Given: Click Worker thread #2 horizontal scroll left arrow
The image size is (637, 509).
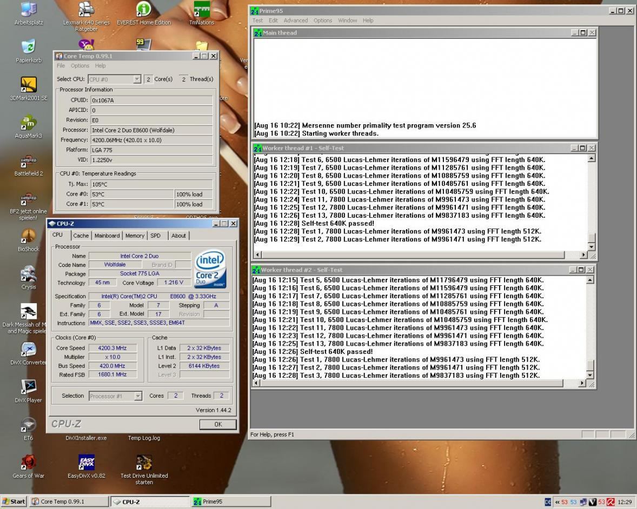Looking at the screenshot, I should coord(256,383).
